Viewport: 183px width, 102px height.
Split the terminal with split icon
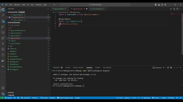168,67
